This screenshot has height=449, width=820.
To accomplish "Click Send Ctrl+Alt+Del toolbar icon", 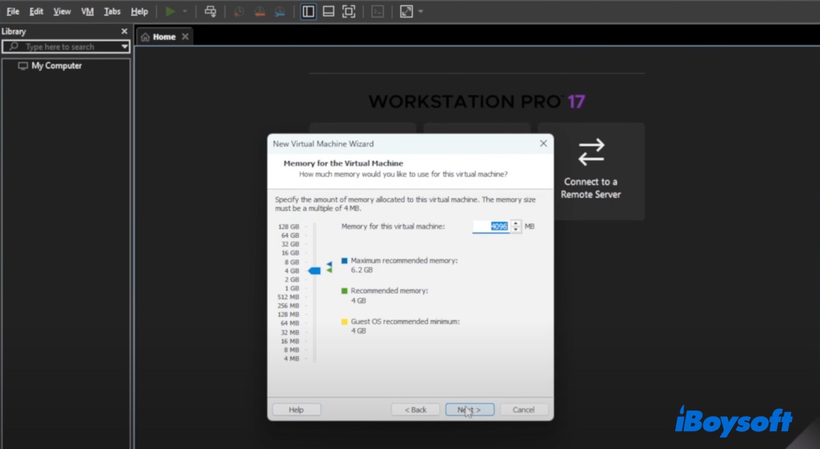I will tap(210, 12).
